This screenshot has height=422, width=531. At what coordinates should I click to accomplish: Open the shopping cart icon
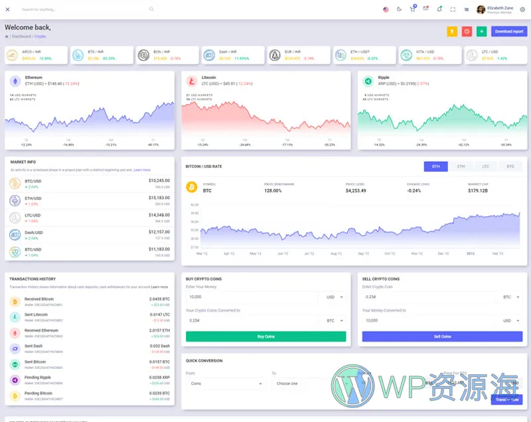tap(412, 9)
